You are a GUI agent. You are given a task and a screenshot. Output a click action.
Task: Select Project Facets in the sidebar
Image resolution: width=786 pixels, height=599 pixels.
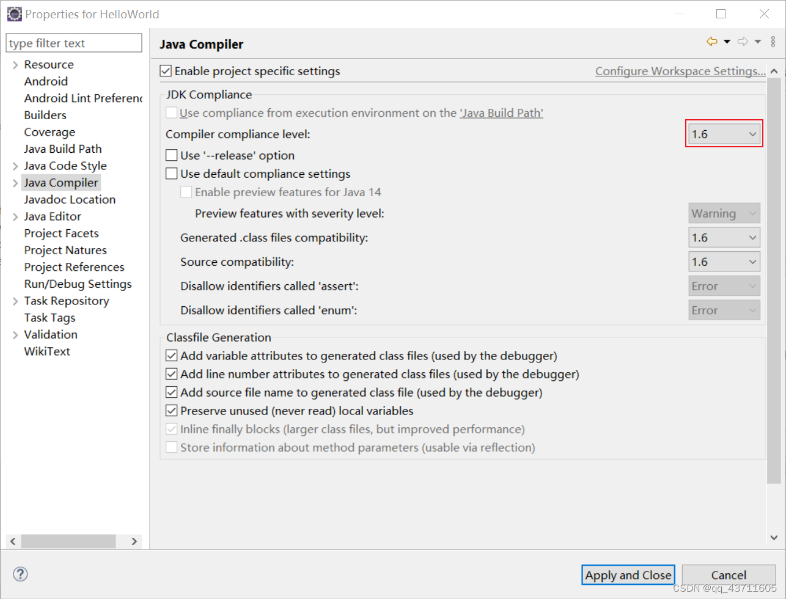click(61, 233)
